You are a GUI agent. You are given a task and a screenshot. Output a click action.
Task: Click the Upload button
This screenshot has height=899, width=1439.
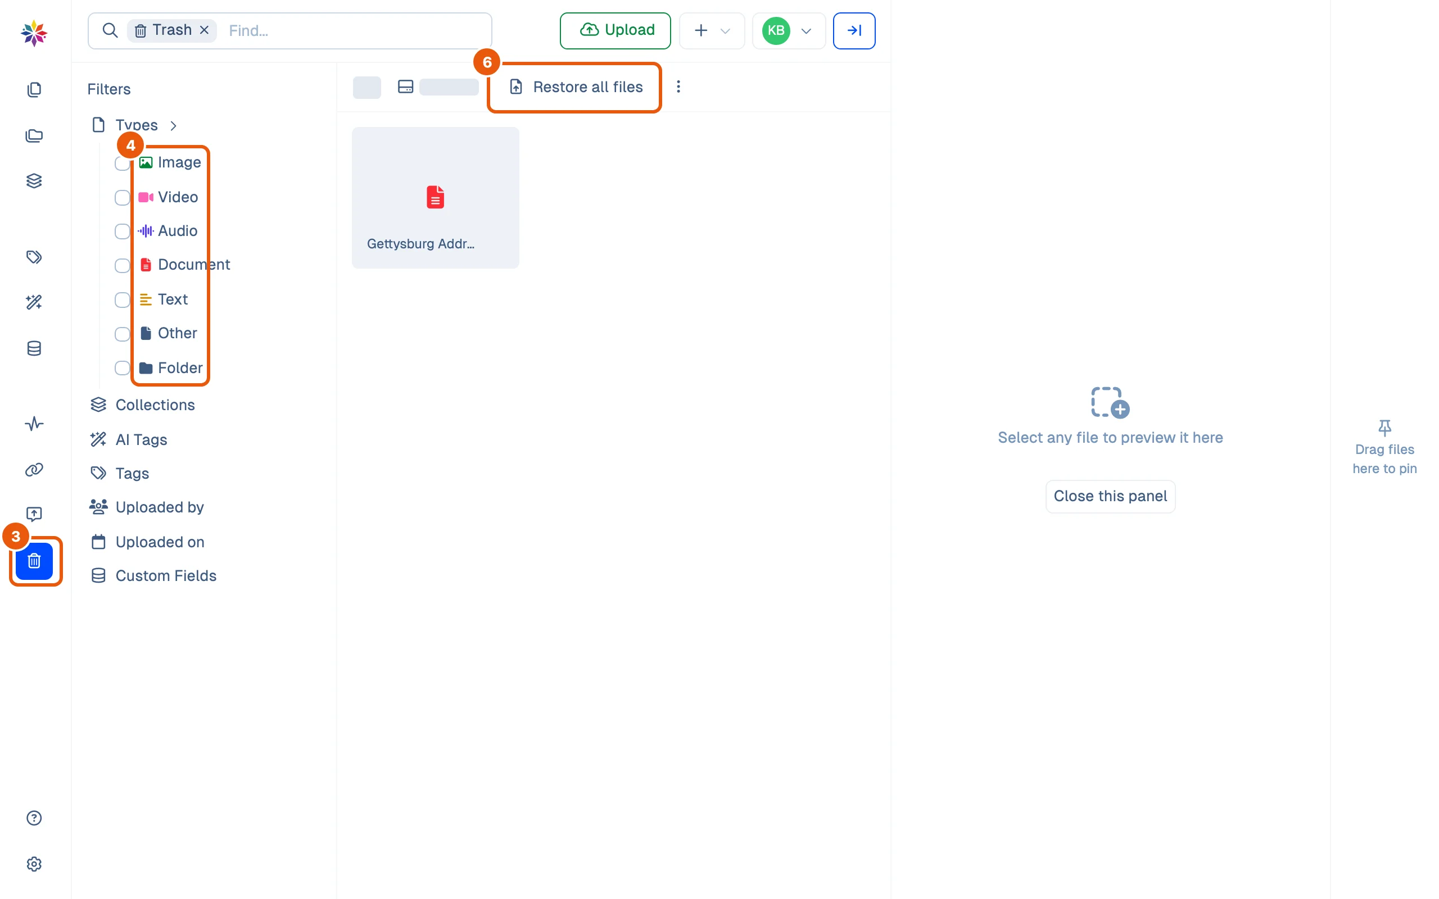pos(615,30)
